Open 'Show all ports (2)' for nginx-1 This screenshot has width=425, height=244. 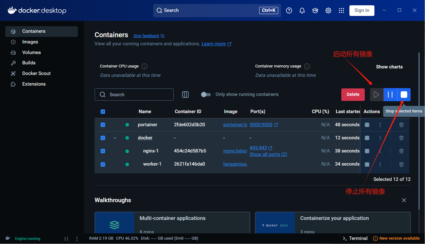(x=268, y=154)
